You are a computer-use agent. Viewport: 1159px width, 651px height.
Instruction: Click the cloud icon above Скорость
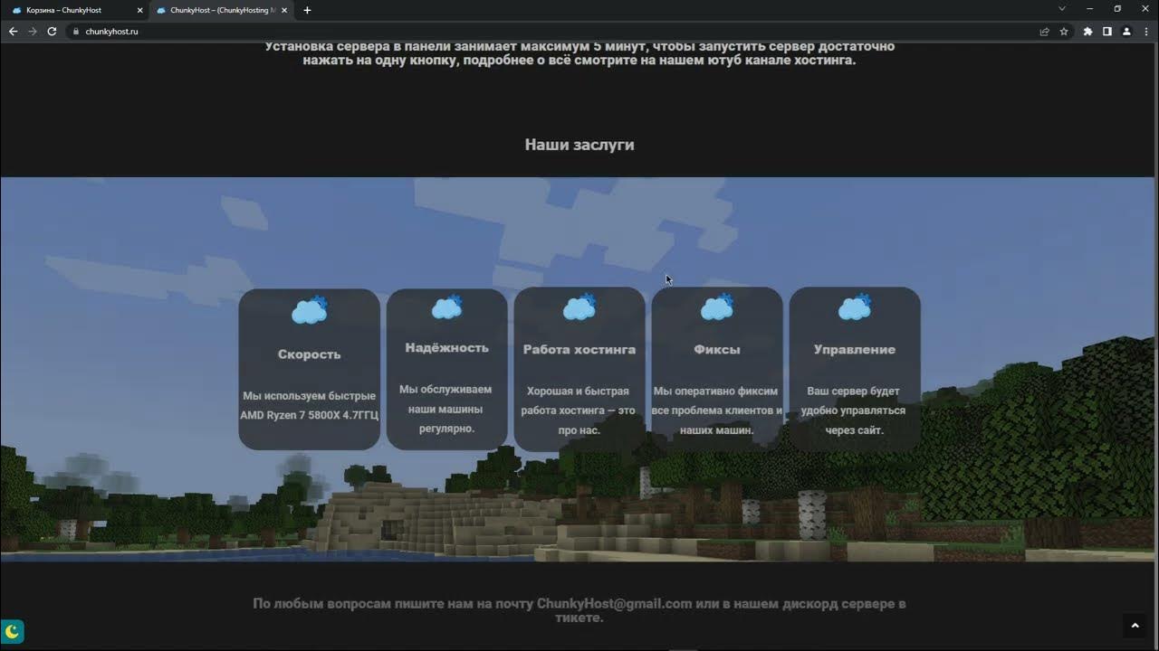[x=310, y=310]
